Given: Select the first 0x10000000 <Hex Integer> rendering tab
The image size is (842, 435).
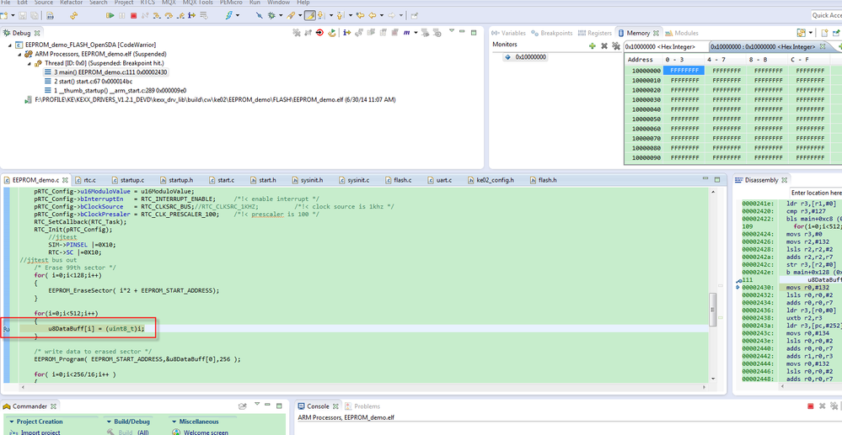Looking at the screenshot, I should (x=660, y=47).
